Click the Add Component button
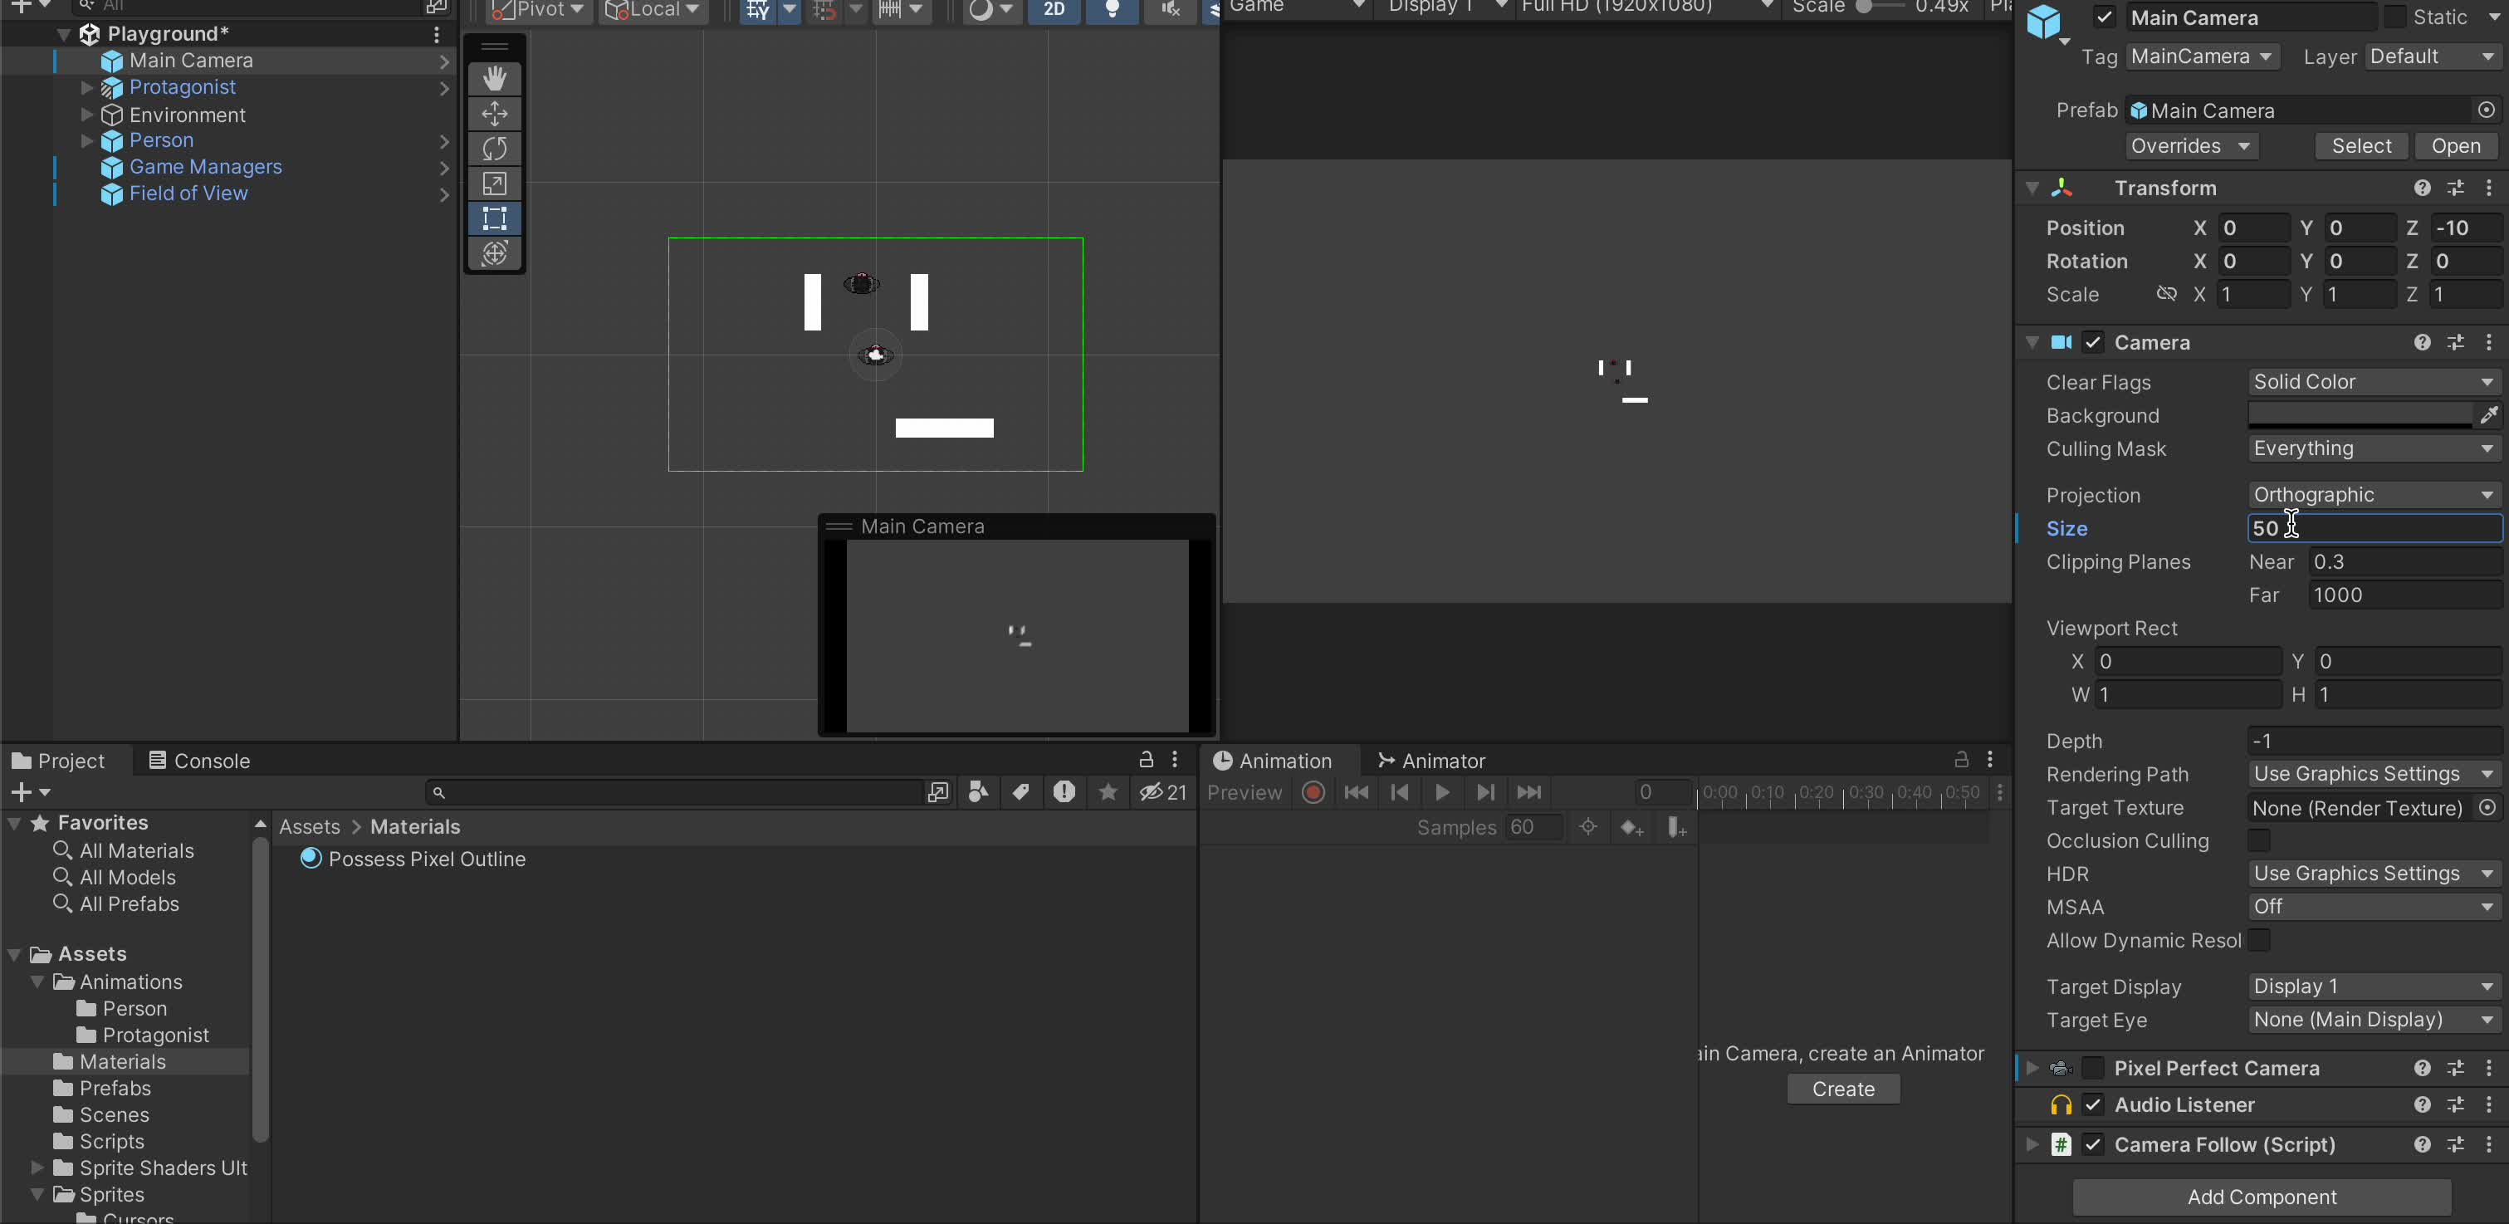The height and width of the screenshot is (1224, 2509). point(2261,1196)
